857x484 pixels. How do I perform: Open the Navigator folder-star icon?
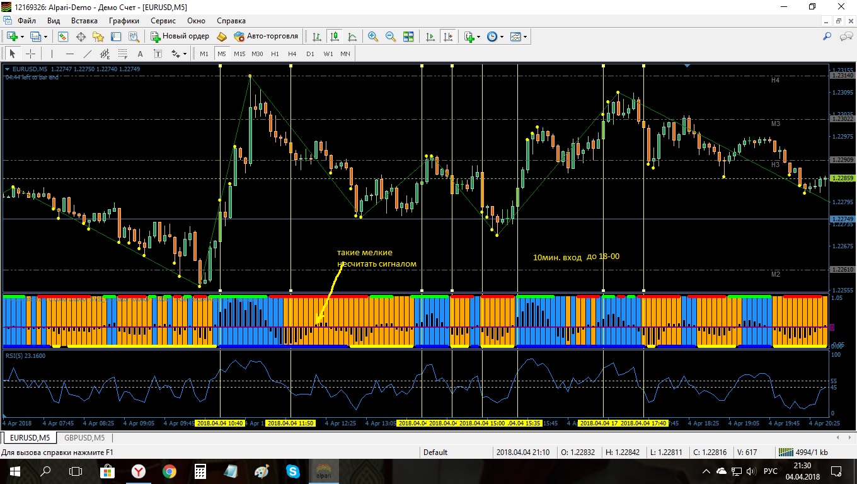tap(98, 37)
